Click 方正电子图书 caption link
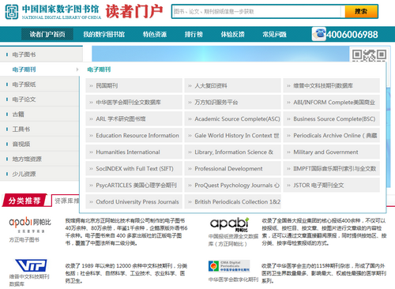 (24, 240)
